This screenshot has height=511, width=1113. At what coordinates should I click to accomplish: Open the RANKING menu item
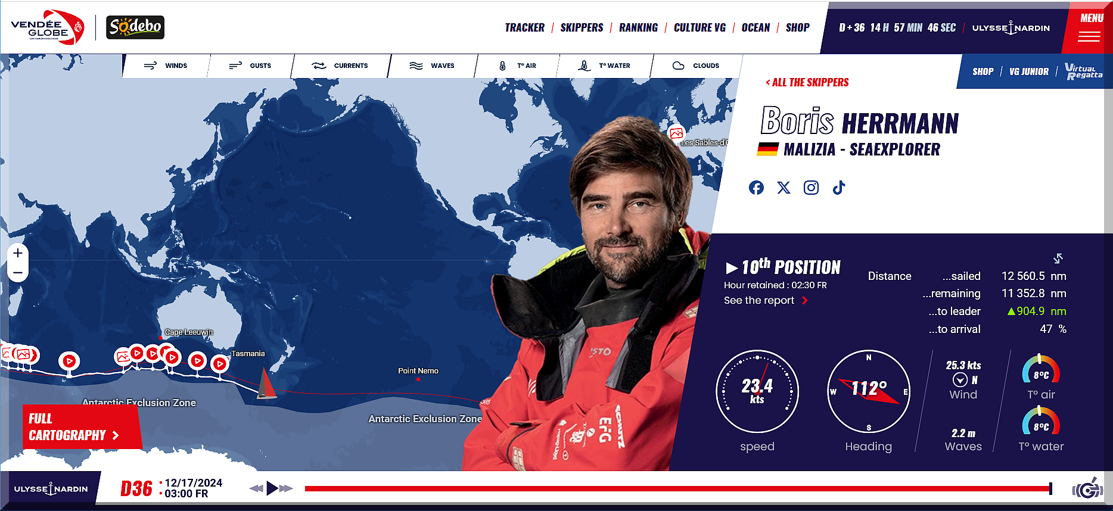click(x=638, y=27)
